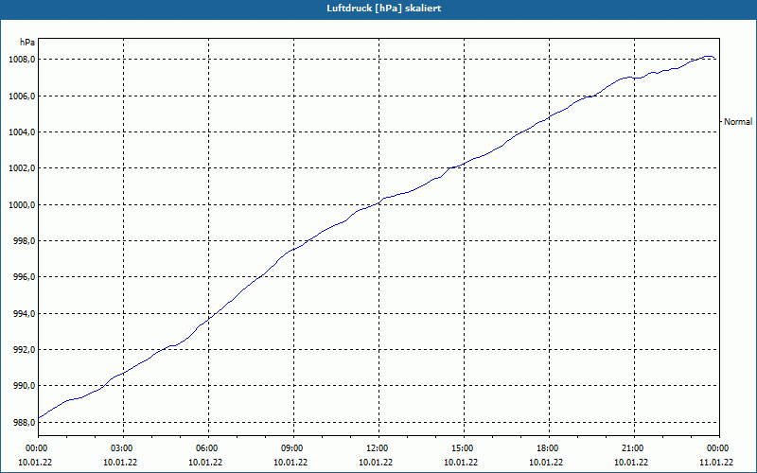Click the '03:00' time axis label

click(124, 448)
